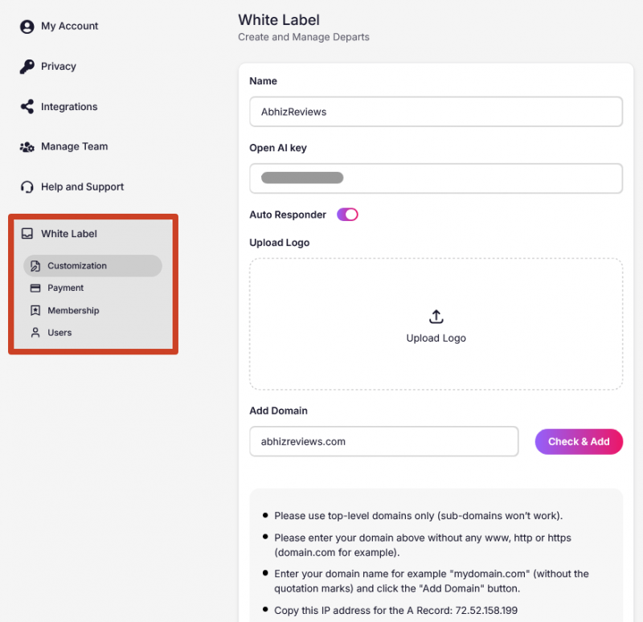Focus the Name input field

[436, 112]
